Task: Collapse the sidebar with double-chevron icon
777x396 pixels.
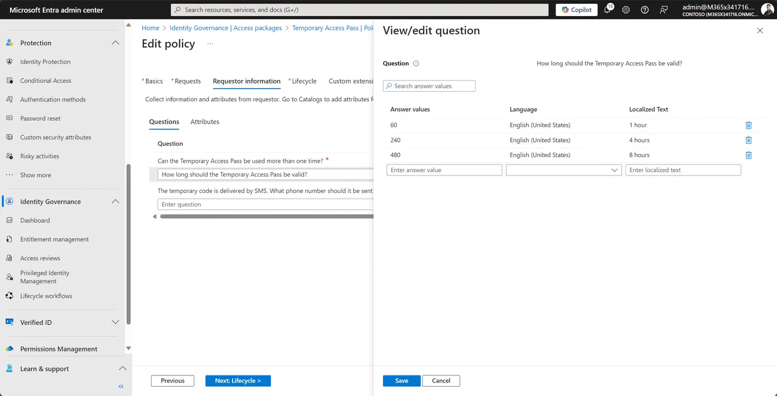Action: pos(121,387)
